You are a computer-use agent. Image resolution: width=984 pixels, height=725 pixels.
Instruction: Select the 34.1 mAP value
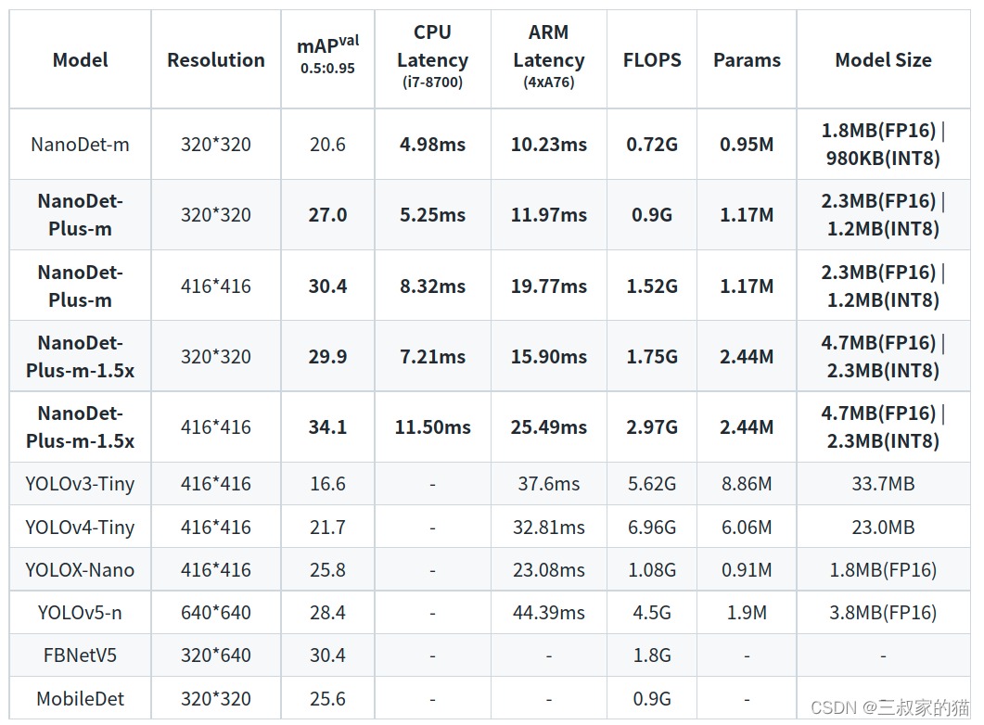tap(327, 427)
